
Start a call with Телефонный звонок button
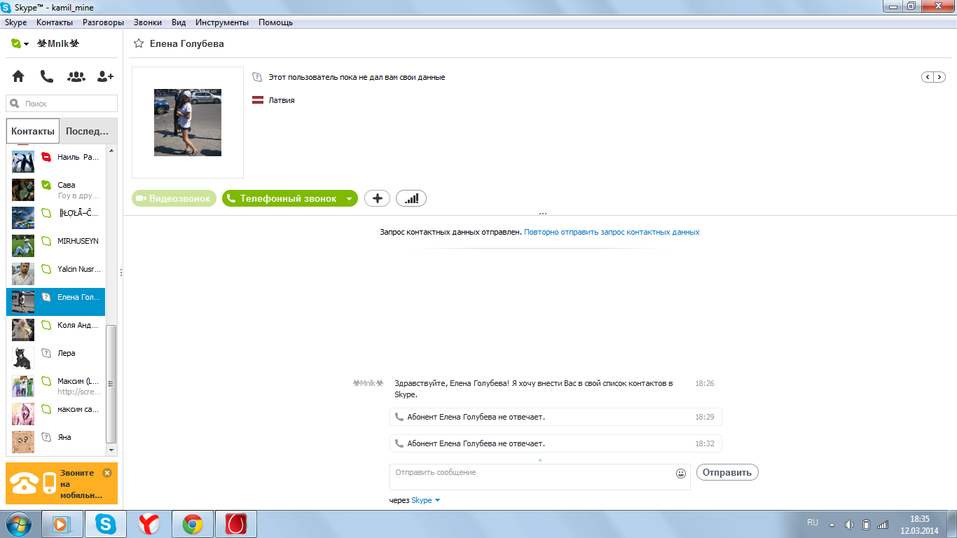point(282,198)
